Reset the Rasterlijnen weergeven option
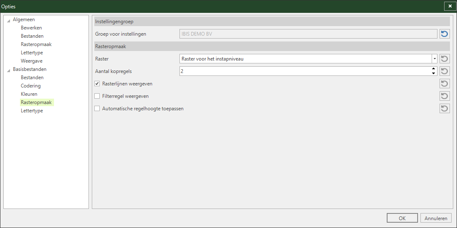This screenshot has width=457, height=228. click(445, 84)
